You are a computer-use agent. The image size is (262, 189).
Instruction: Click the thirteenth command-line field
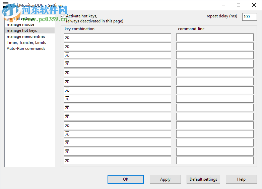click(215, 143)
